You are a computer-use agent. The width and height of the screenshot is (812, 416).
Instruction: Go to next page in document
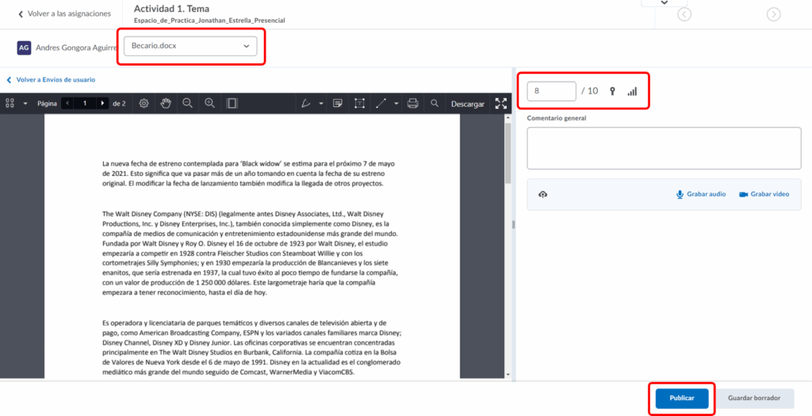[102, 103]
